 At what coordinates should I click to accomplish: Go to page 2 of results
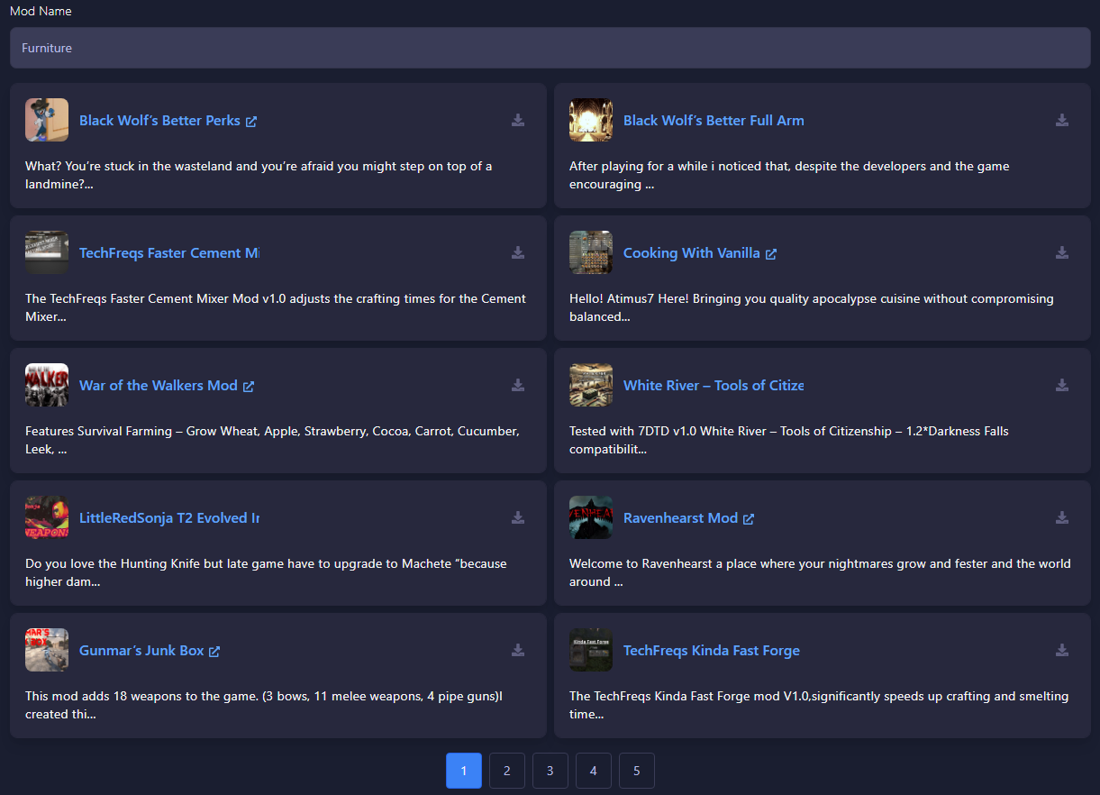coord(507,771)
